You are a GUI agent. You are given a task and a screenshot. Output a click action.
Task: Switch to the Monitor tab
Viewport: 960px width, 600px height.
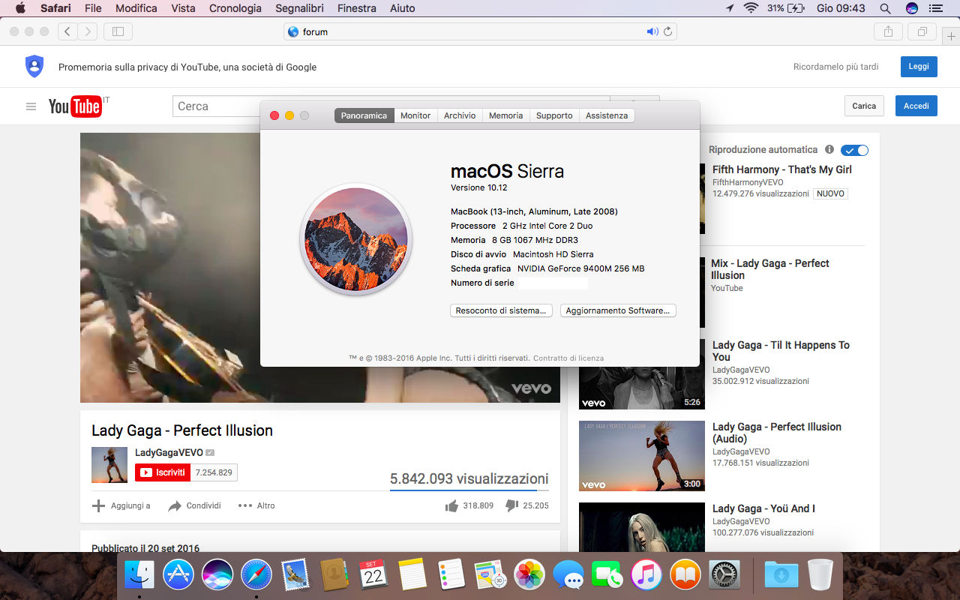tap(415, 115)
